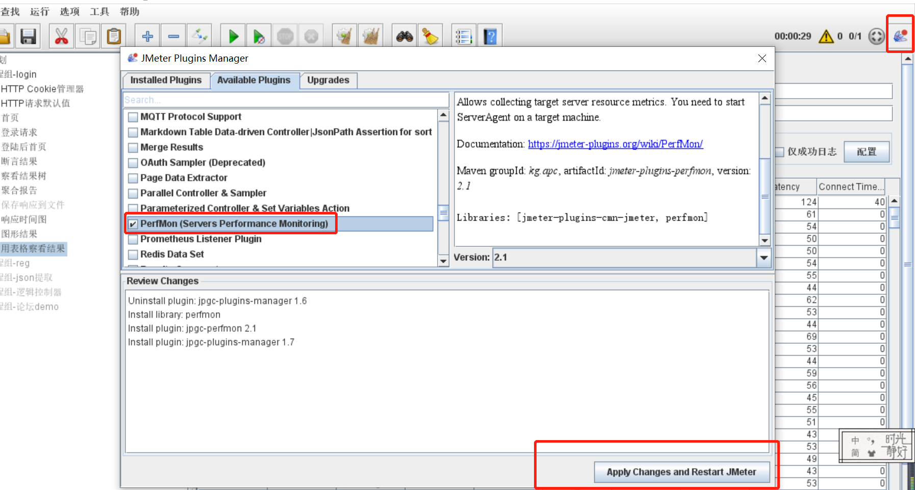Select HTTP请求默认值 in tree

point(35,103)
